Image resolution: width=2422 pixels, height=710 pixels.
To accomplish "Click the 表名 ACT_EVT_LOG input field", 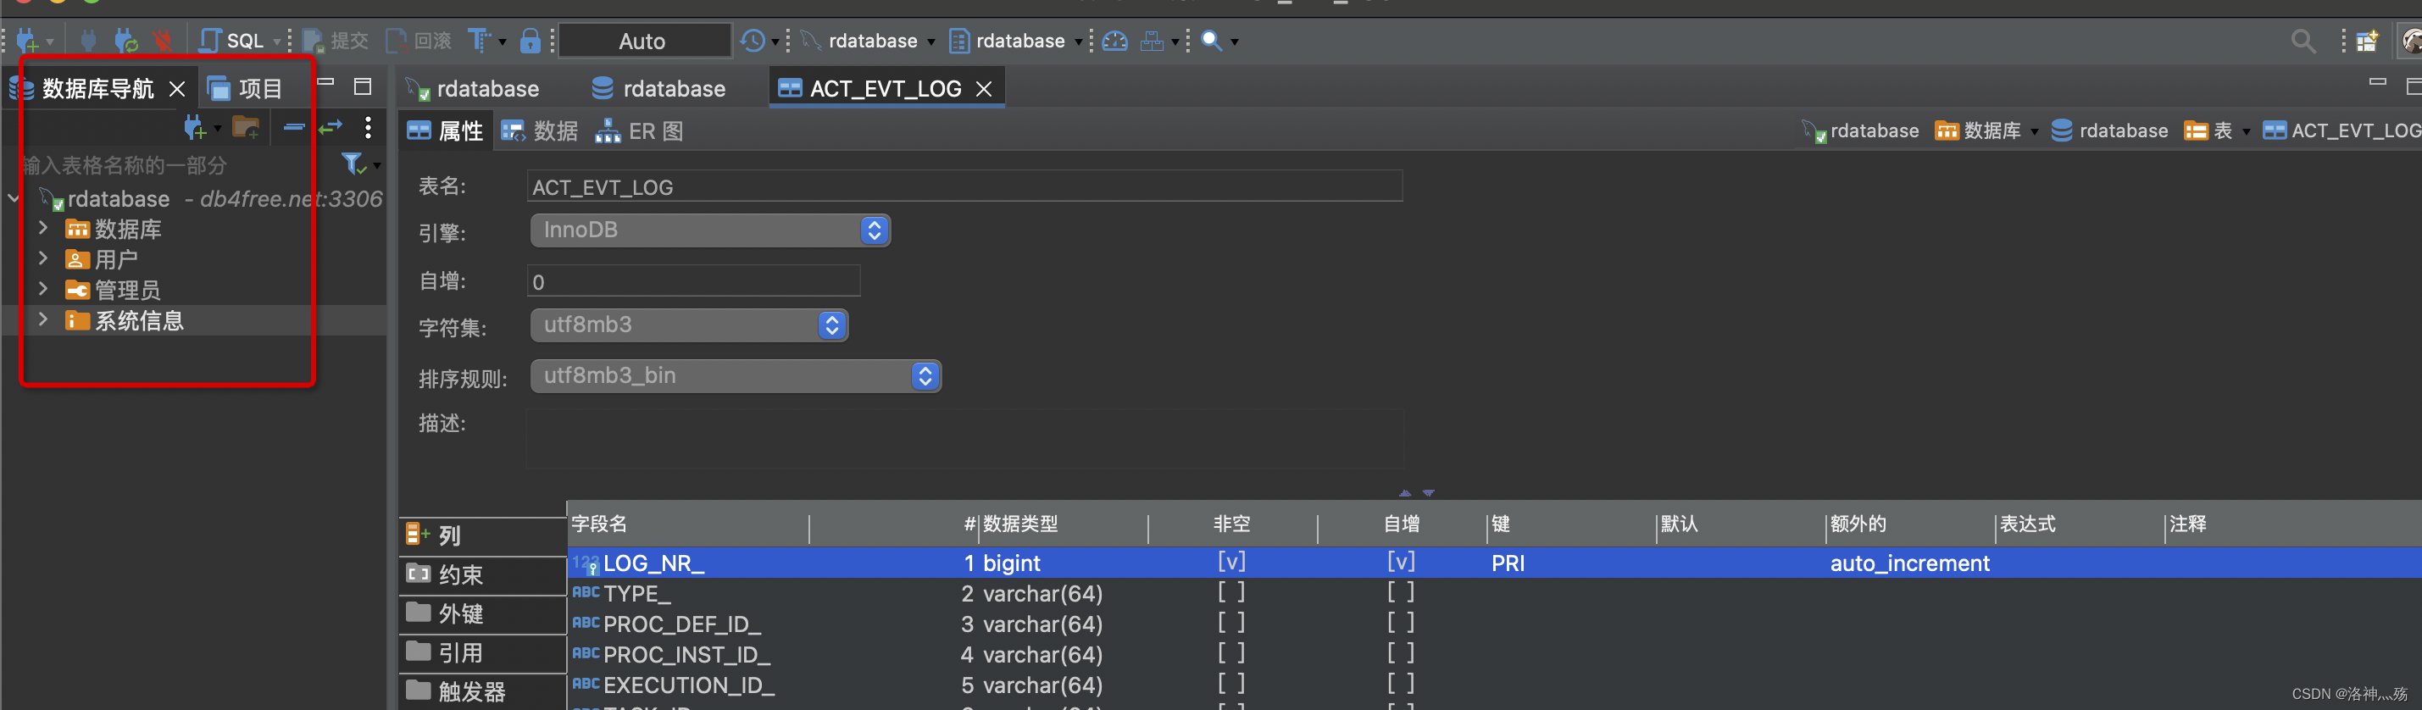I will (x=964, y=186).
